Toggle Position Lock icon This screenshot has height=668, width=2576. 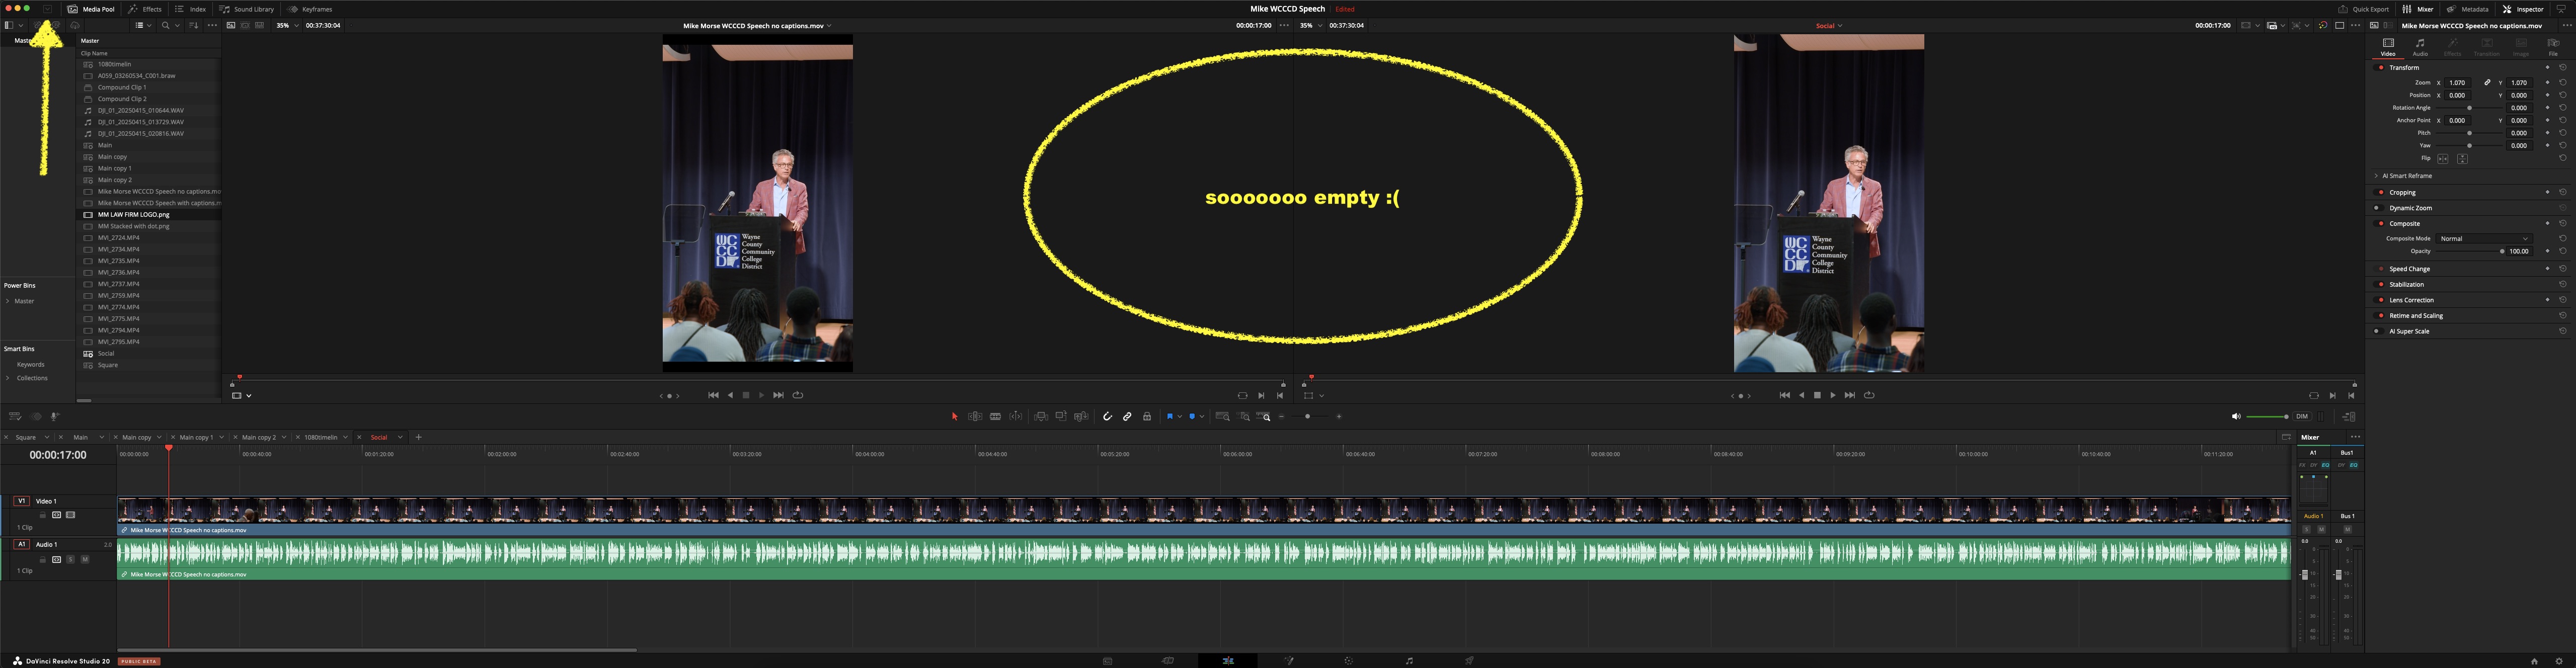(1147, 417)
